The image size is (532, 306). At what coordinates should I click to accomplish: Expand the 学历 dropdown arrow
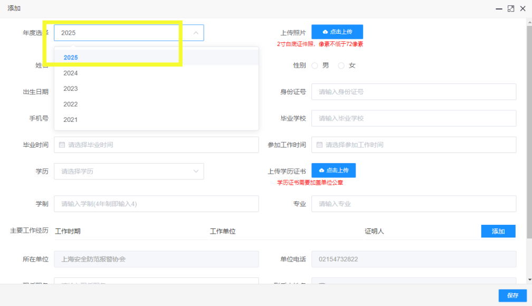196,171
